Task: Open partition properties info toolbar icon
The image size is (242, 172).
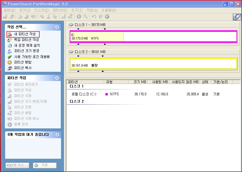Action: tap(79, 16)
